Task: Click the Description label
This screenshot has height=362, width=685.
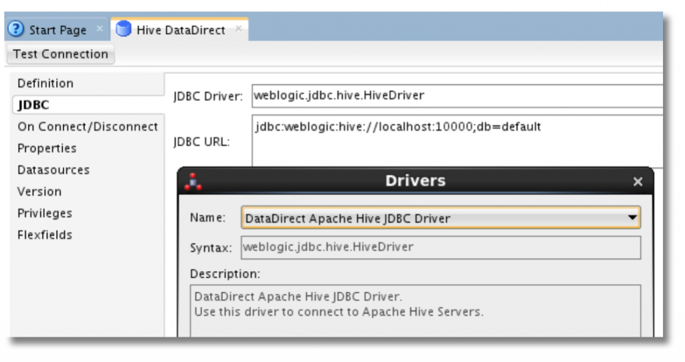Action: (x=225, y=274)
